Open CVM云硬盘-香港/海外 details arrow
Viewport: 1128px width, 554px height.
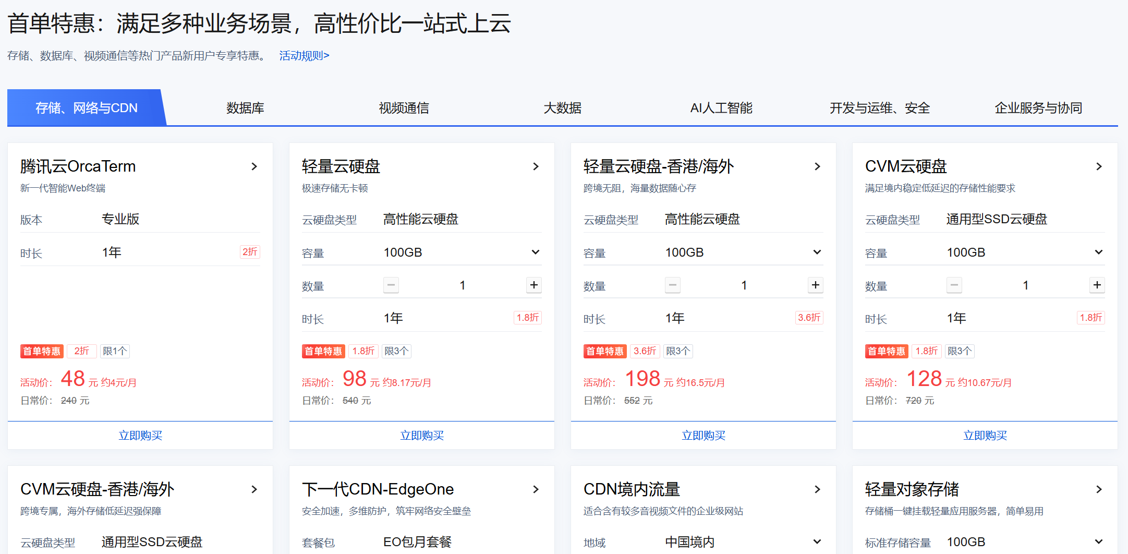point(254,489)
